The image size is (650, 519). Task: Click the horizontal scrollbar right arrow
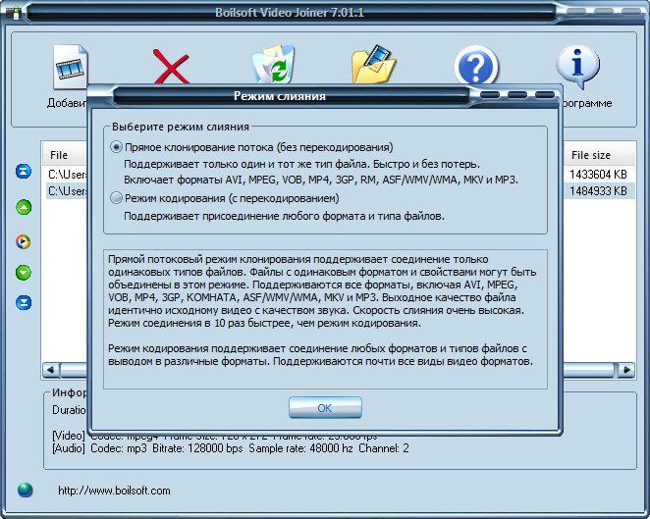click(626, 370)
